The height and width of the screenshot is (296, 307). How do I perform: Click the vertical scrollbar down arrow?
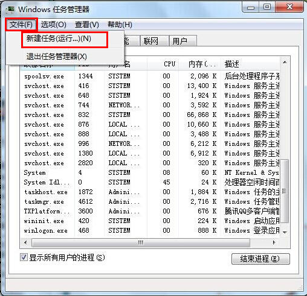point(285,232)
